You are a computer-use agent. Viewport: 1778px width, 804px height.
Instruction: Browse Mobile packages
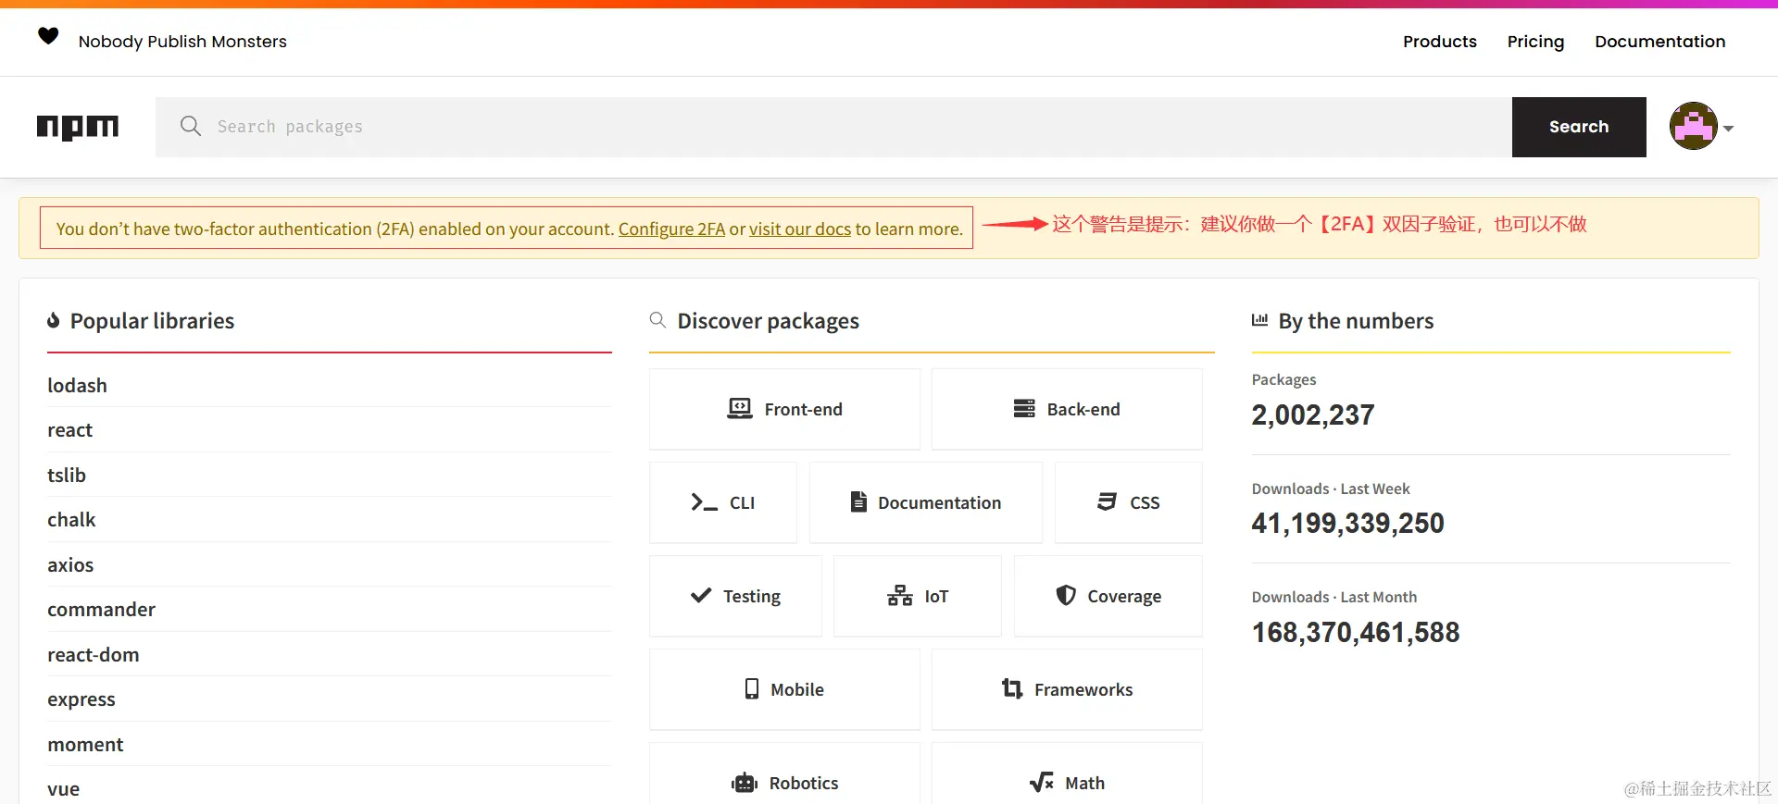point(784,689)
